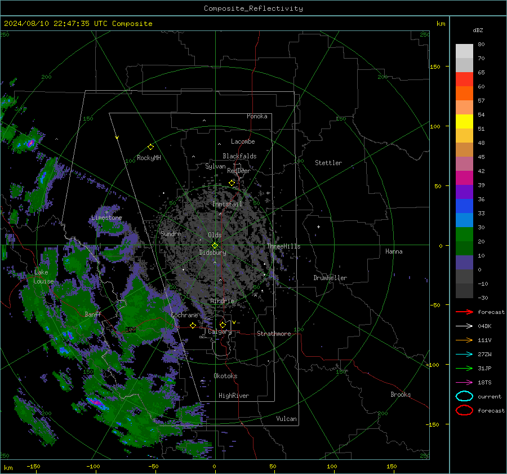This screenshot has height=474, width=507.
Task: Click the Brooks label
Action: 401,395
